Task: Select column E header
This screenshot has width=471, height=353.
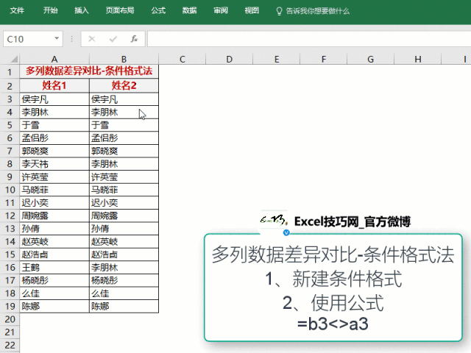Action: coord(277,59)
